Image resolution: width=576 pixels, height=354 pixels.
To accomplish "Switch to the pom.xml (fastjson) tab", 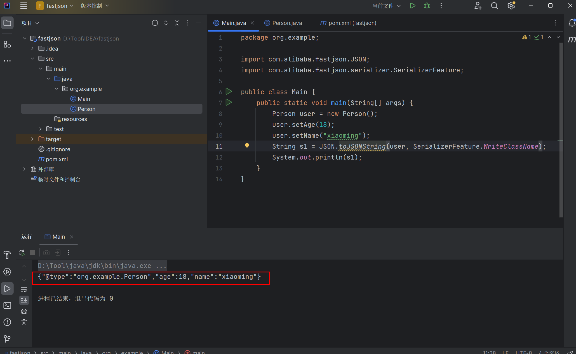I will [x=348, y=23].
